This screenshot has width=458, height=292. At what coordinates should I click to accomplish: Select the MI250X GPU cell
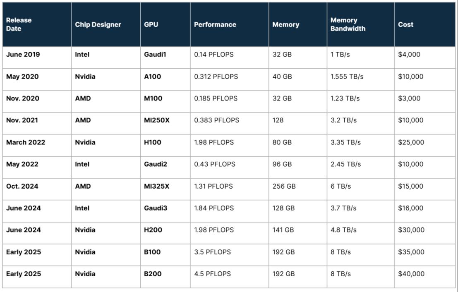[165, 123]
